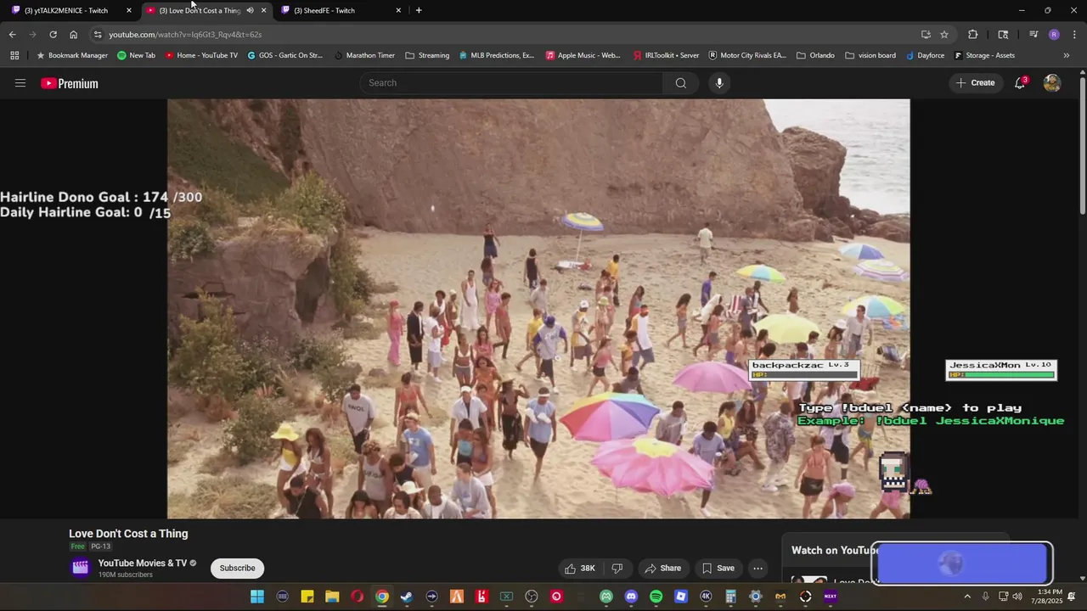Open GOS - Gartic On Stream bookmark
Viewport: 1087px width, 611px height.
284,55
